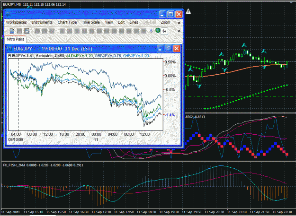The height and width of the screenshot is (216, 296).
Task: Click the FX_FISH_2MA indicator label
Action: click(14, 165)
